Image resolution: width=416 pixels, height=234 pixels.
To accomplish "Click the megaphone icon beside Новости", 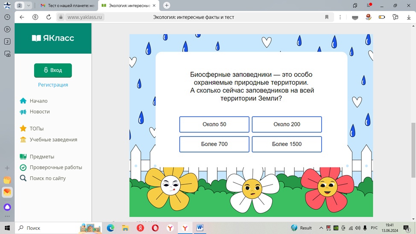I will (x=23, y=112).
